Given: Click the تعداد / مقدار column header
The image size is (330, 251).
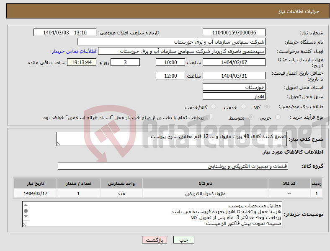Looking at the screenshot, I should click(x=78, y=183).
